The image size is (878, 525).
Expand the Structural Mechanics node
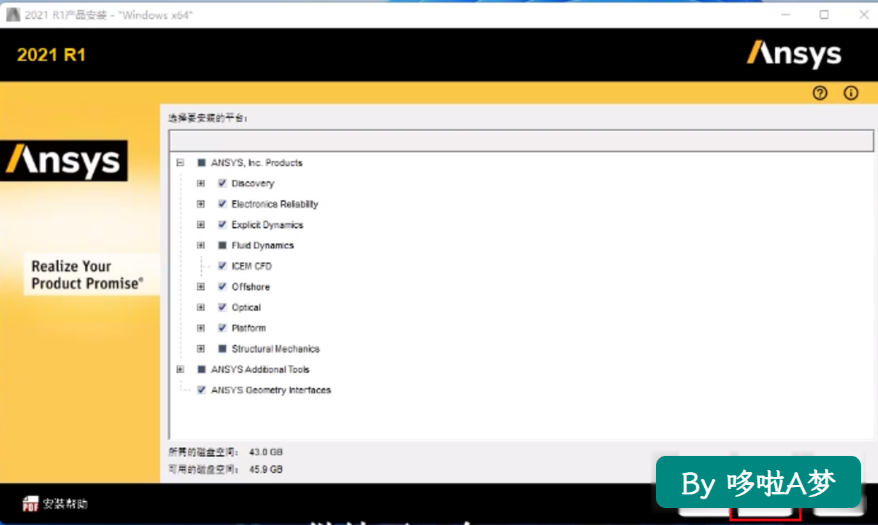pos(201,349)
